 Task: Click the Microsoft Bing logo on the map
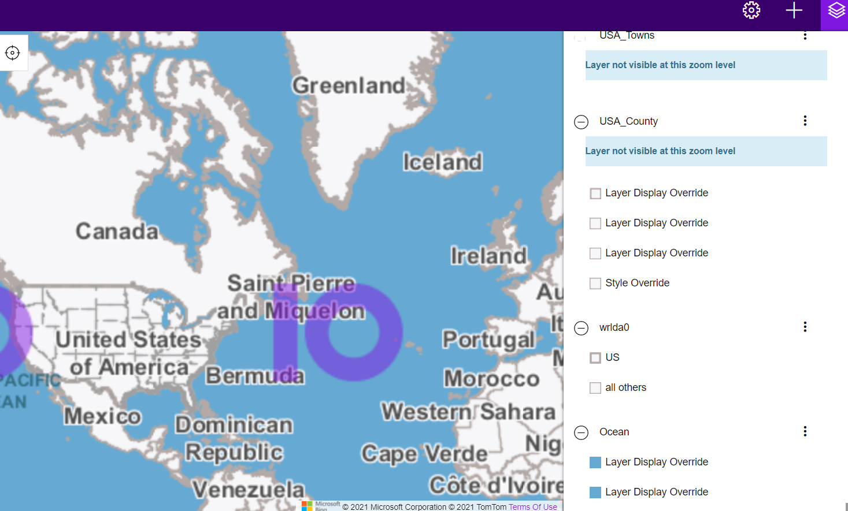[x=321, y=506]
